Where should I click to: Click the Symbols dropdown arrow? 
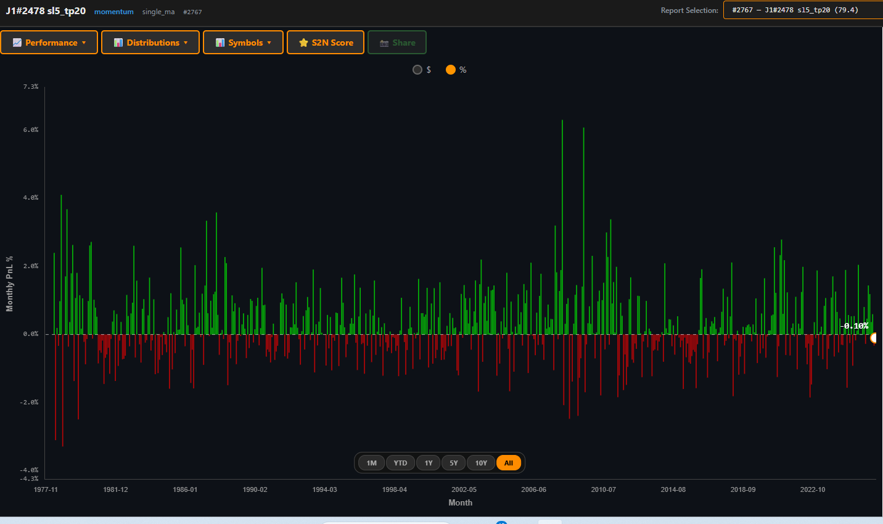(x=269, y=43)
